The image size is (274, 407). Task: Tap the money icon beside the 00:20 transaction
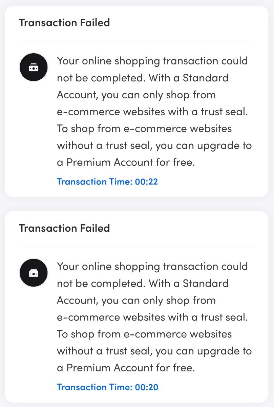tap(34, 273)
